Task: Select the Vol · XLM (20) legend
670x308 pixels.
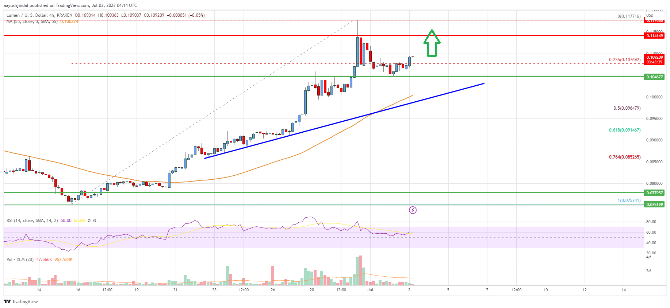Action: [x=20, y=260]
